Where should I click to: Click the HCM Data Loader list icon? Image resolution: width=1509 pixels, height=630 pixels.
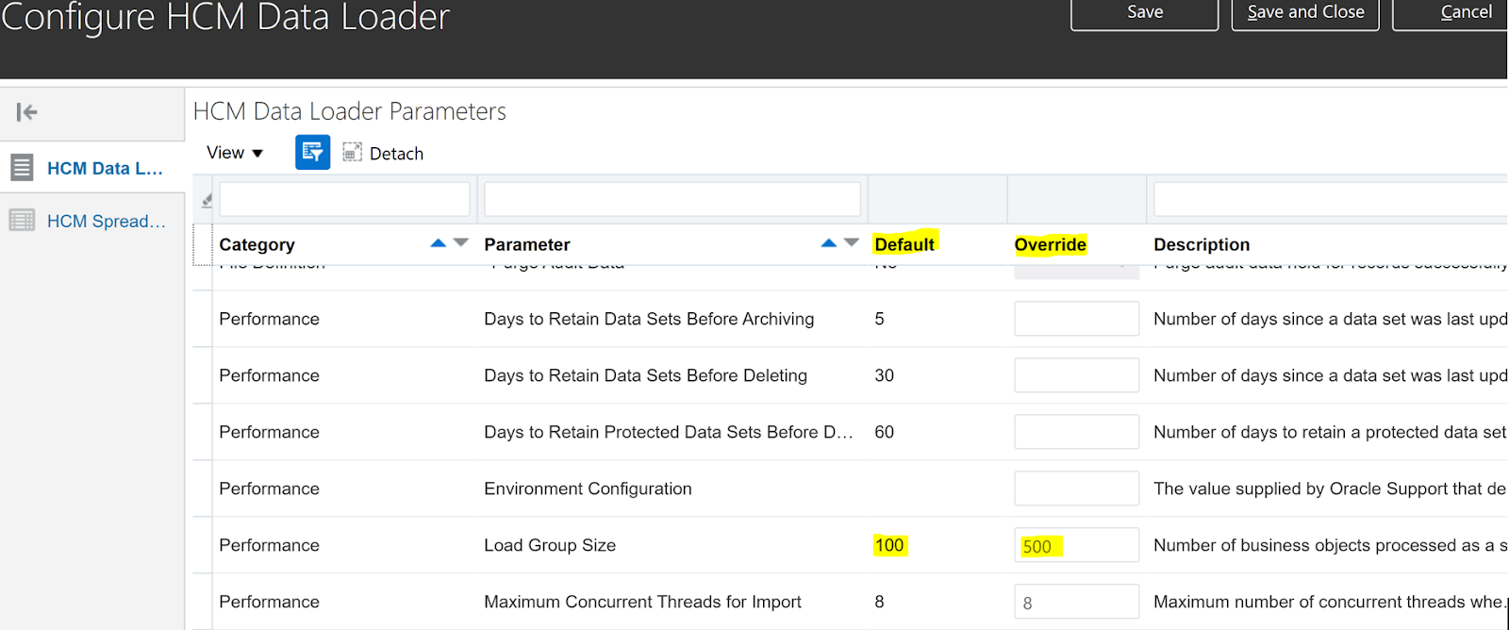[x=22, y=168]
